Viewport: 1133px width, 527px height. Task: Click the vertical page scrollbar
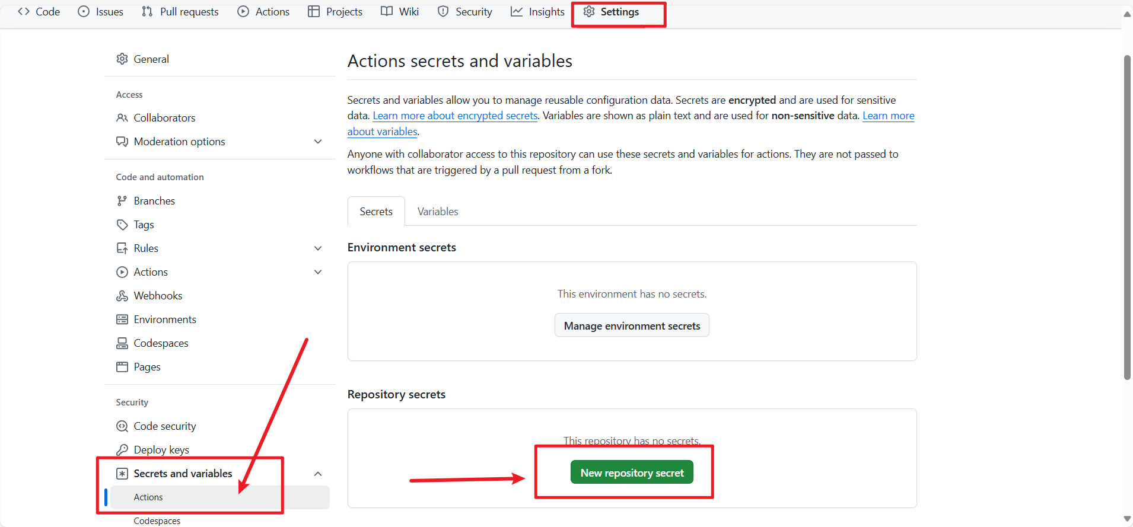point(1127,217)
